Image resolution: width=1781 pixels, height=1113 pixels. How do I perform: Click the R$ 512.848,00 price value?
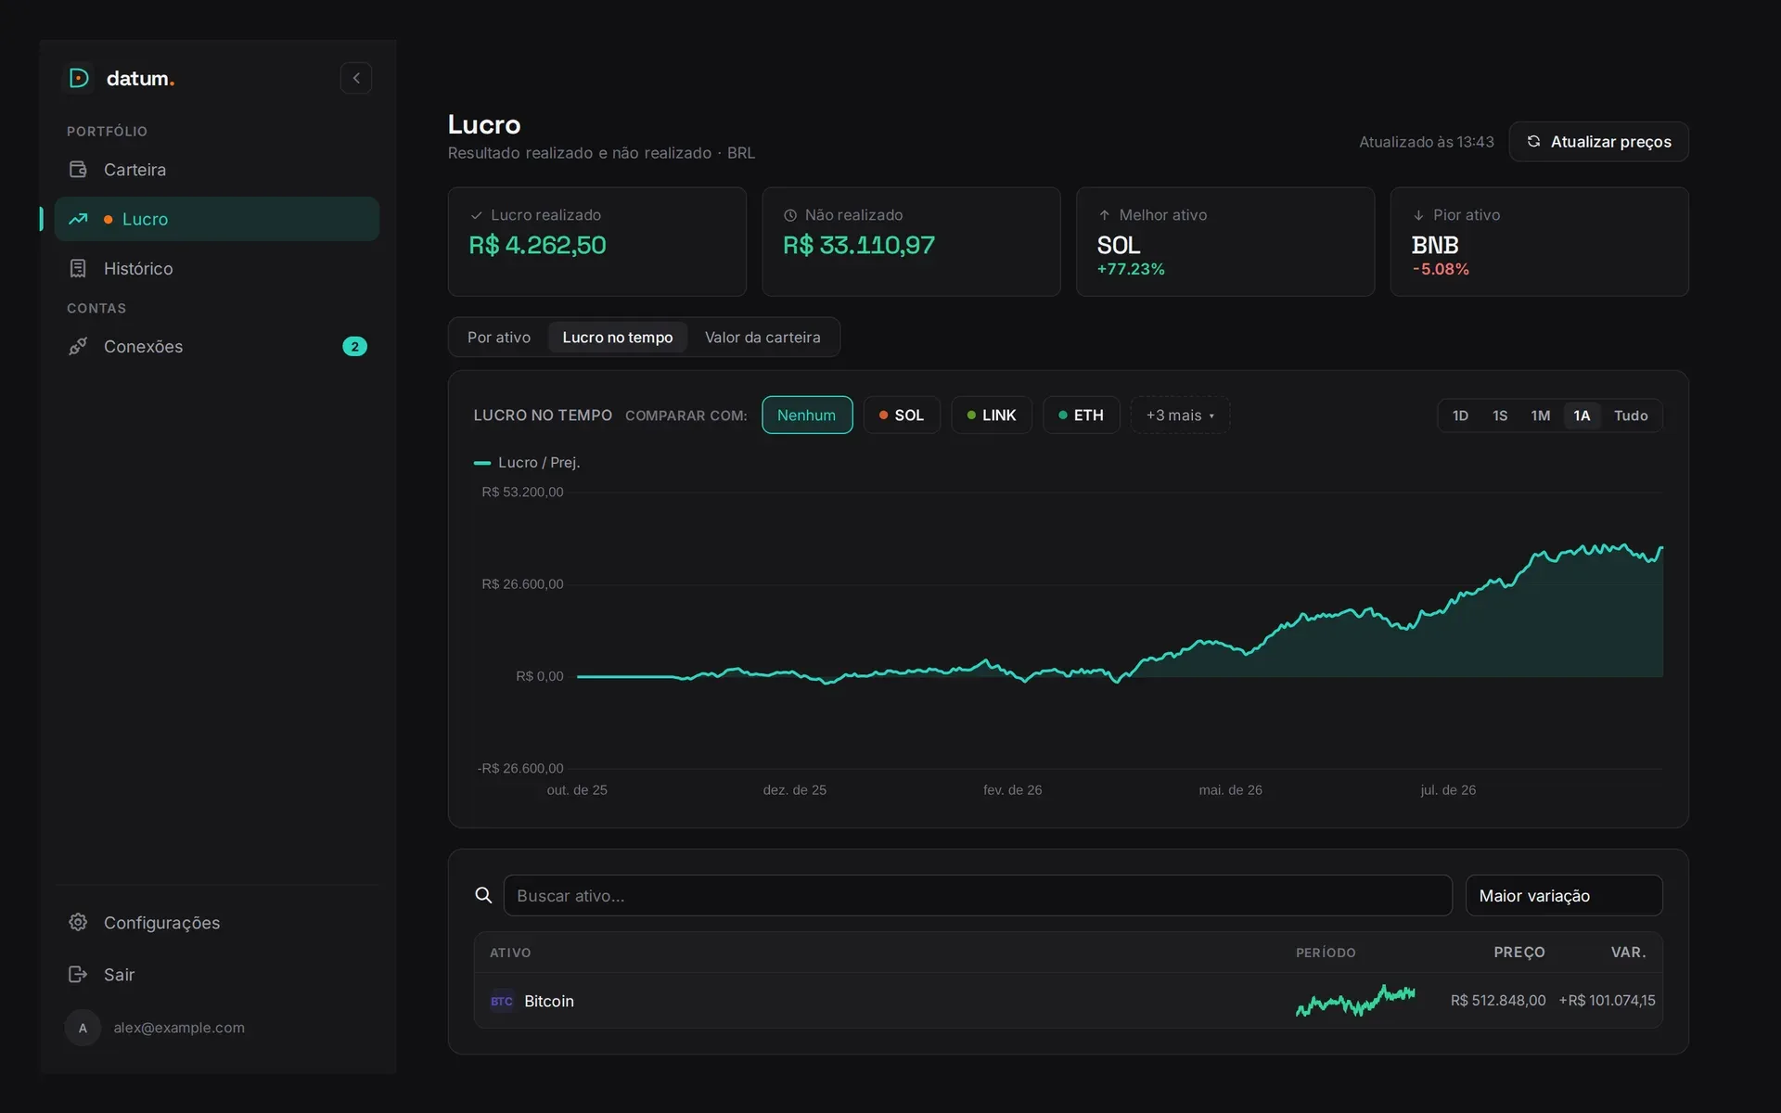click(1498, 1001)
